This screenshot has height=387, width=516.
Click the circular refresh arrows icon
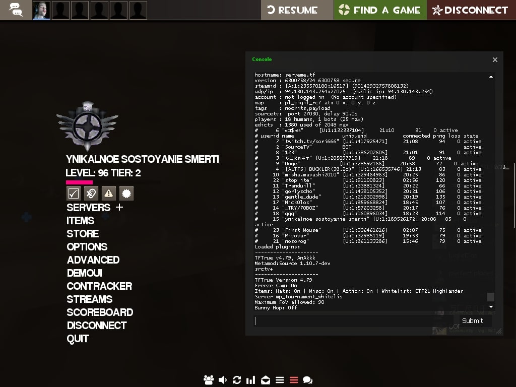pyautogui.click(x=237, y=380)
